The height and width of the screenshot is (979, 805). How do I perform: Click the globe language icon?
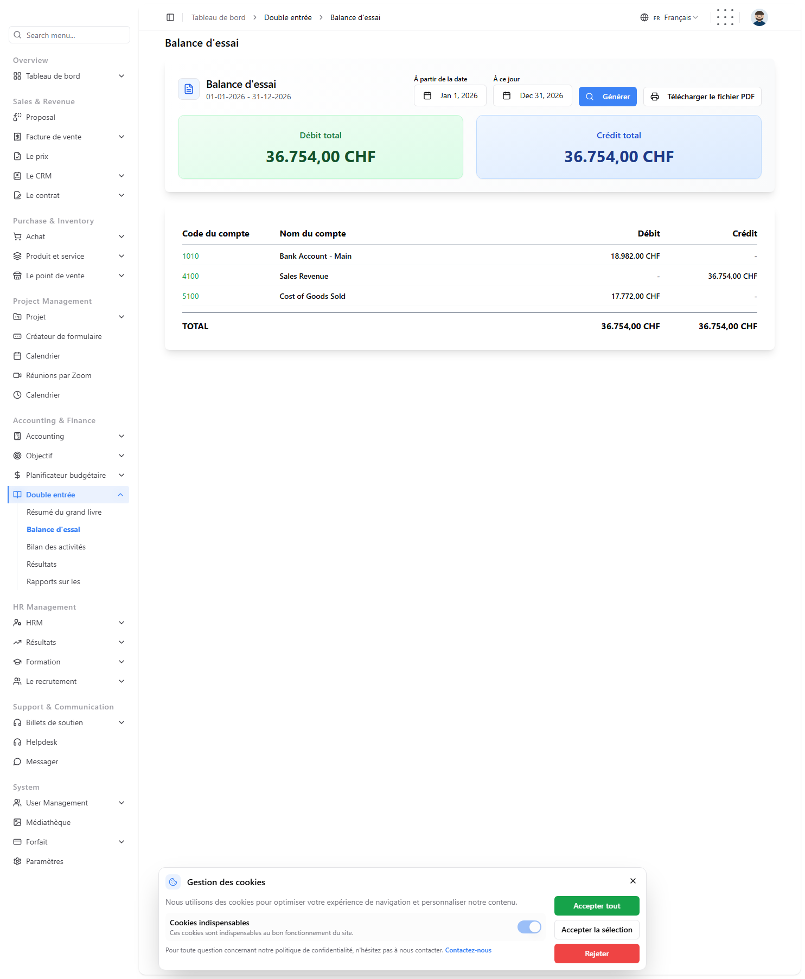pyautogui.click(x=644, y=17)
